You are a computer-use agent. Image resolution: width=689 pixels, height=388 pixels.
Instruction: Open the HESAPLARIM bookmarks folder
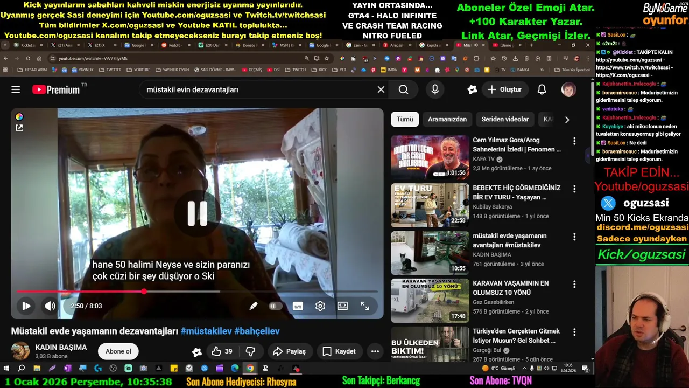click(32, 70)
